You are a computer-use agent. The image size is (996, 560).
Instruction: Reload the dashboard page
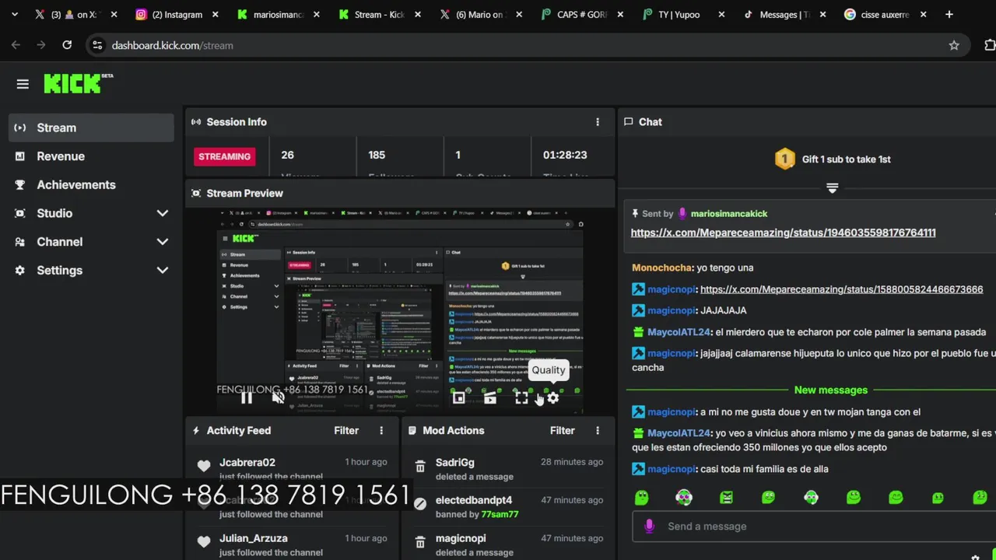[x=67, y=45]
